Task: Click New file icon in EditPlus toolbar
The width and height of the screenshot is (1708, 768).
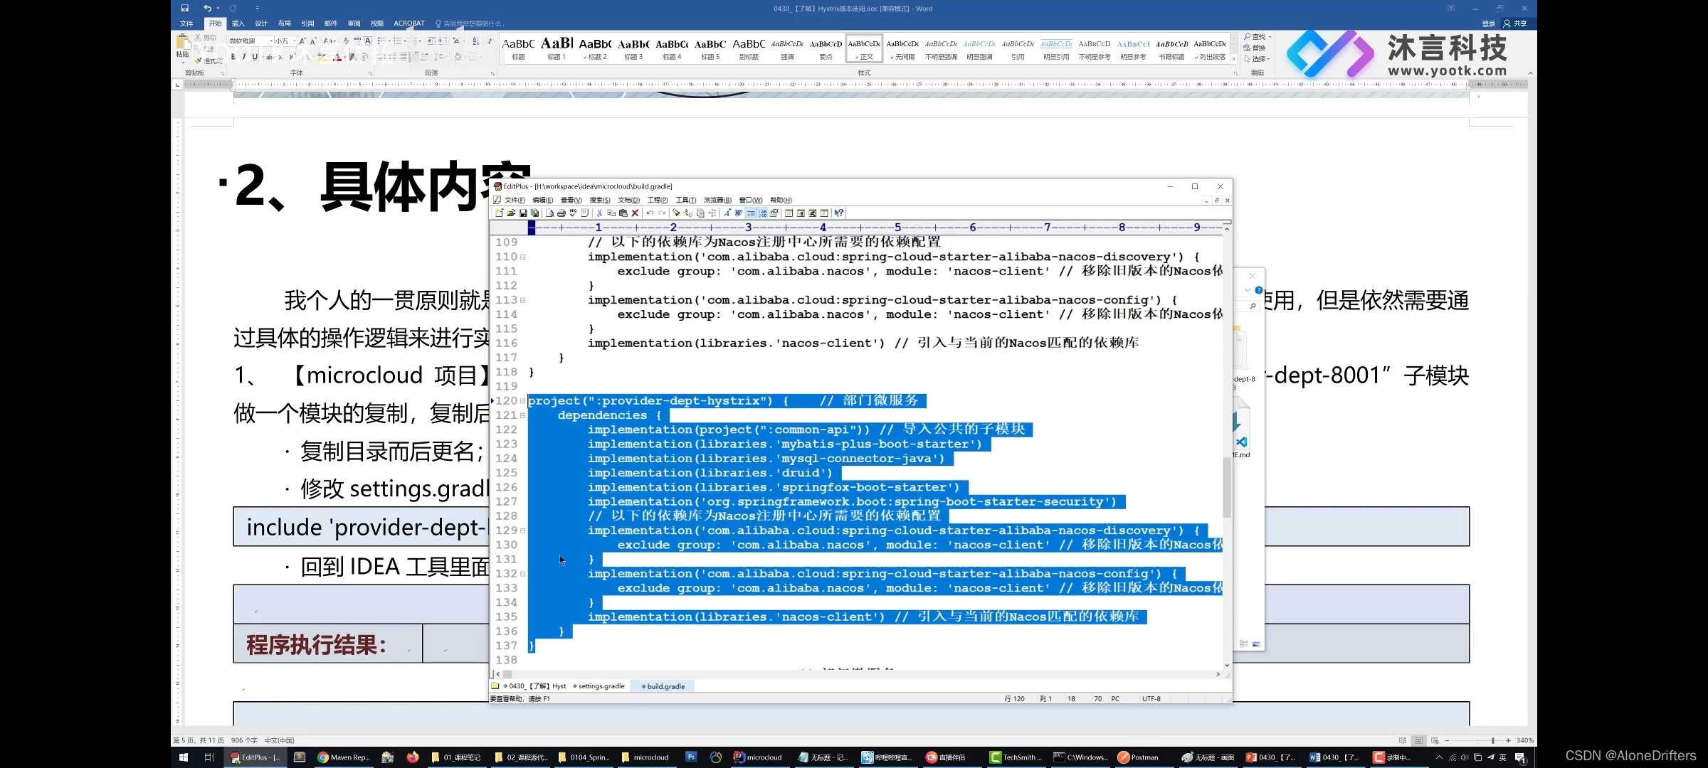Action: click(x=499, y=213)
